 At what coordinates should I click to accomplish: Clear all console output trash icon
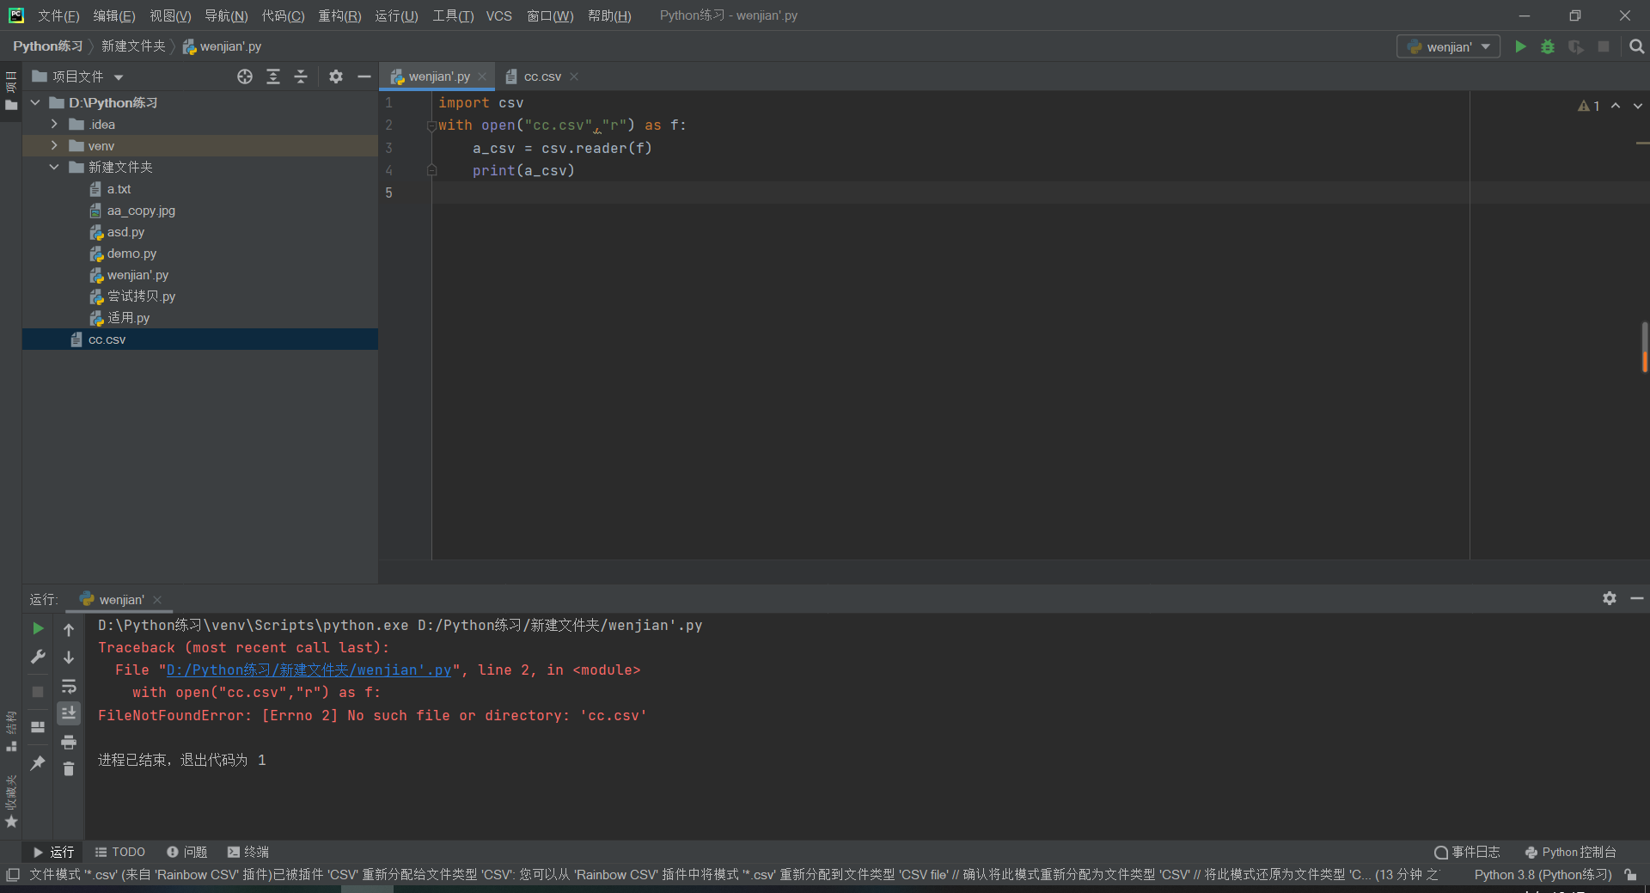tap(69, 769)
